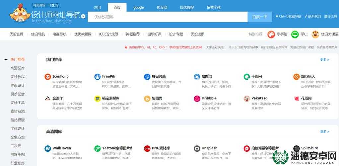The image size is (339, 166).
Task: Click the PNG素材库 red icon
Action: 147,148
